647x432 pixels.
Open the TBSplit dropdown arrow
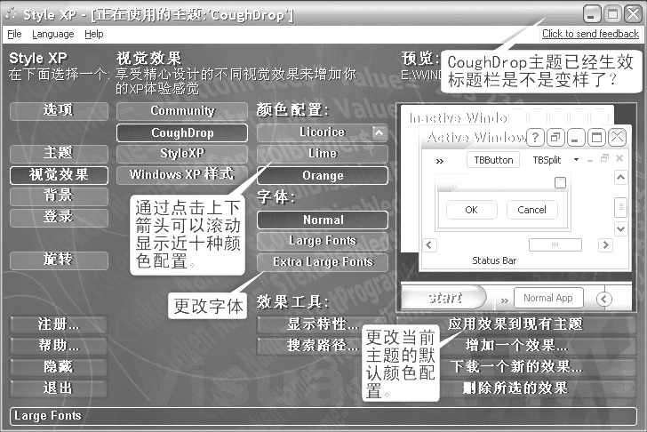point(576,160)
